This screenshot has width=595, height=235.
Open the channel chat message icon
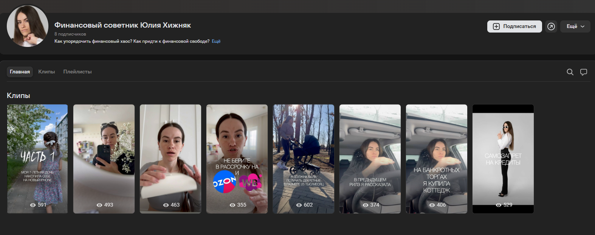(584, 72)
